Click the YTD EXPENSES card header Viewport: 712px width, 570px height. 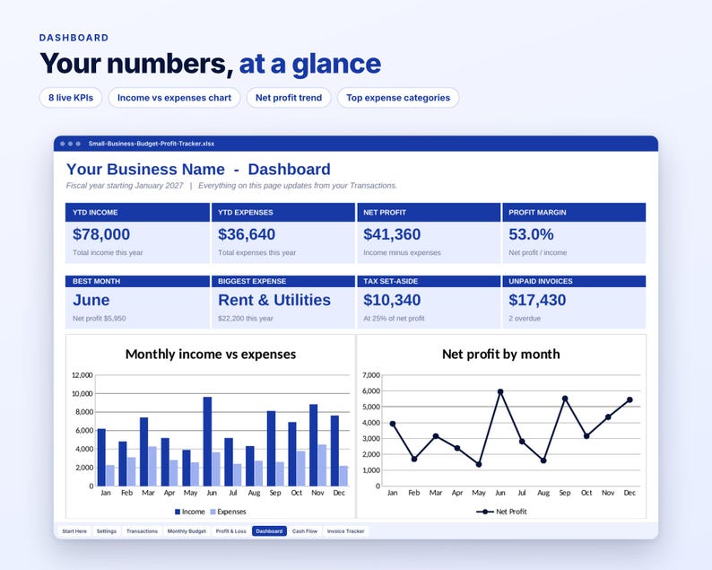[283, 212]
